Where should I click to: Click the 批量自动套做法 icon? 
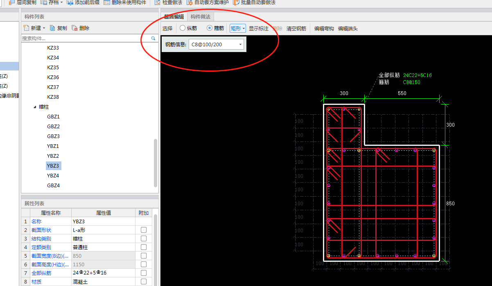[x=236, y=2]
